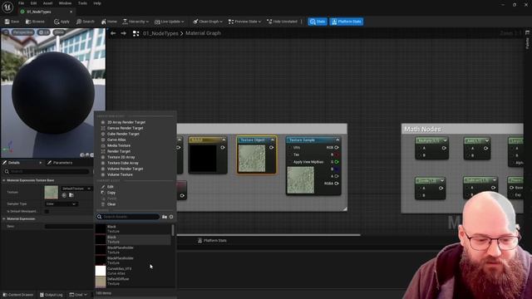Open the Window menu

point(65,3)
